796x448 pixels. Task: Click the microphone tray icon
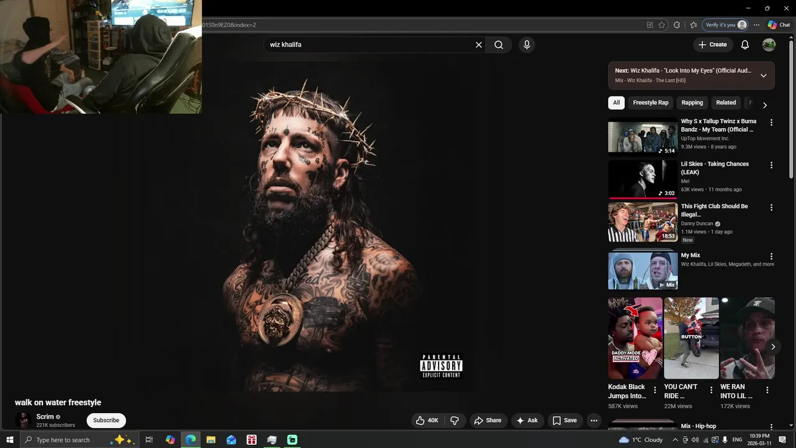click(x=725, y=440)
